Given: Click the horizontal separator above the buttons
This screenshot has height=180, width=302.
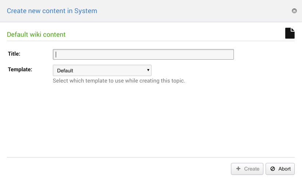Looking at the screenshot, I should 151,157.
